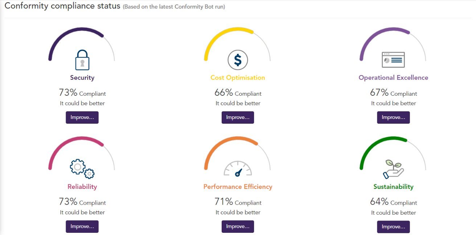Click the 73% Compliant text under Security
The height and width of the screenshot is (235, 476).
click(x=82, y=93)
